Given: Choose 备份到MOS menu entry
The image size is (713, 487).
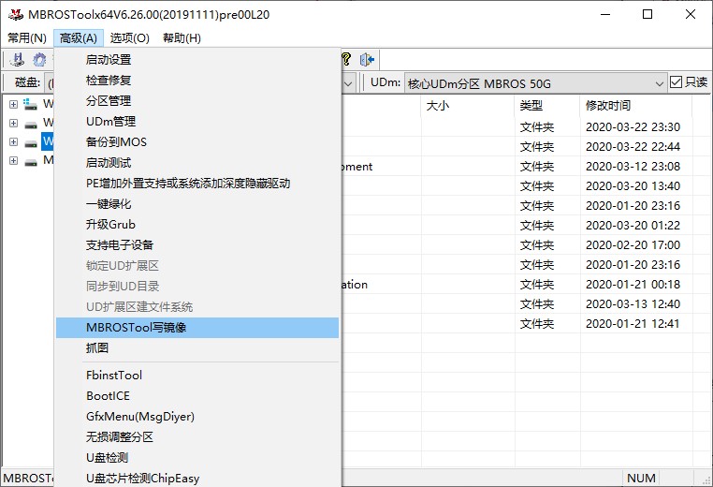Looking at the screenshot, I should coord(197,142).
